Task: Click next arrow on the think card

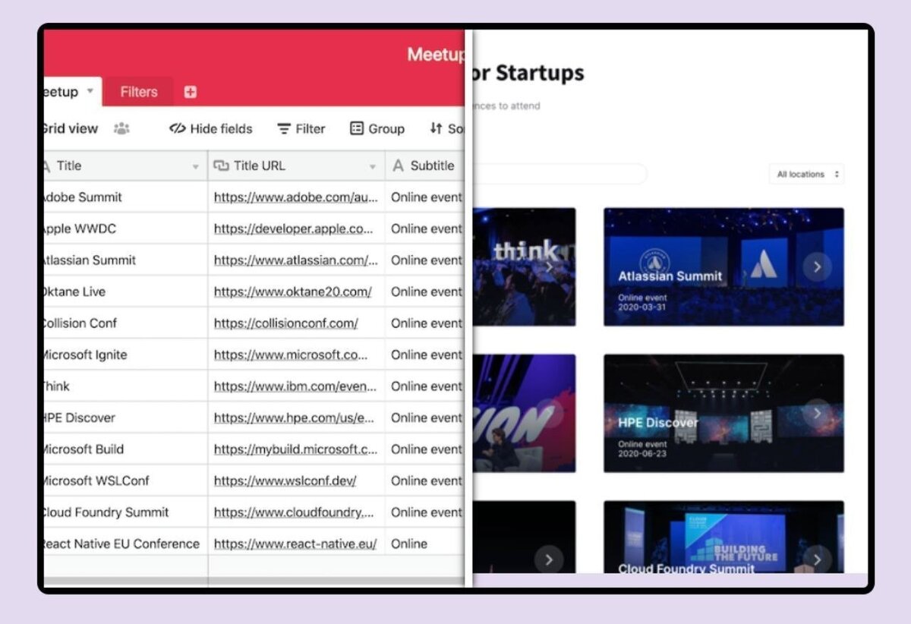Action: (549, 266)
